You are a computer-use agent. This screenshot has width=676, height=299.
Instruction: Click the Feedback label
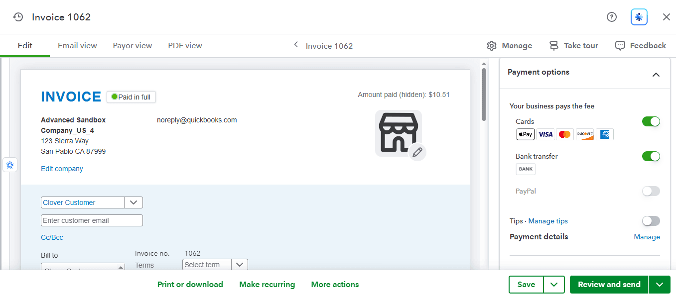(648, 46)
